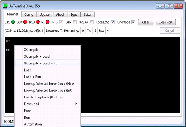Open the Update tab
This screenshot has width=186, height=127.
(45, 14)
